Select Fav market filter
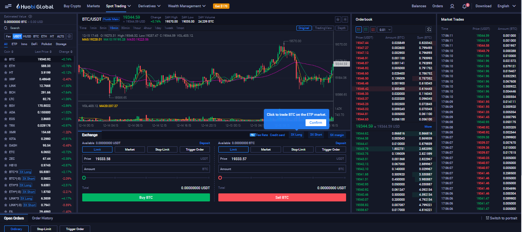The height and width of the screenshot is (232, 522). (8, 36)
